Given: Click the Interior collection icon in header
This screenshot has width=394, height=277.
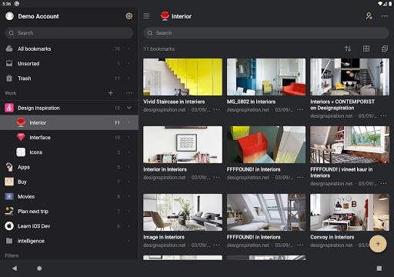Looking at the screenshot, I should (x=165, y=16).
